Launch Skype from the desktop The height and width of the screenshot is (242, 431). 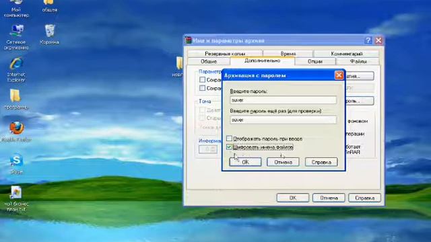coord(16,164)
